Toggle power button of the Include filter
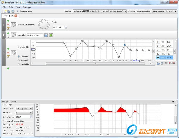 click(x=14, y=35)
